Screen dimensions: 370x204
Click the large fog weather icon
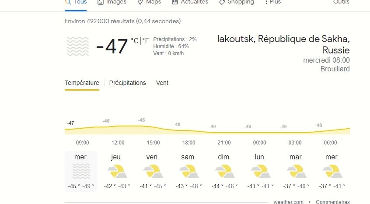78,46
